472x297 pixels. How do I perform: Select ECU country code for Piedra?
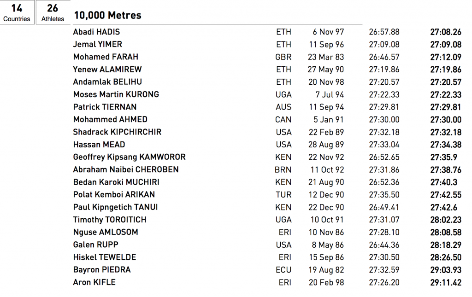pos(283,270)
